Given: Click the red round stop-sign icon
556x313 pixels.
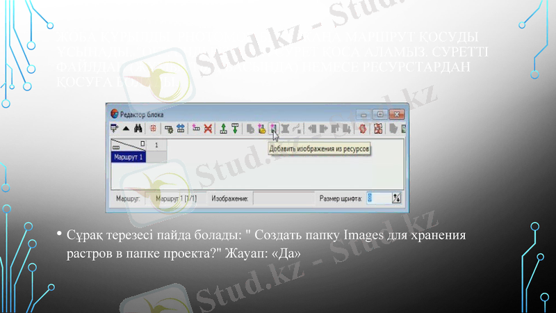Looking at the screenshot, I should click(x=362, y=129).
